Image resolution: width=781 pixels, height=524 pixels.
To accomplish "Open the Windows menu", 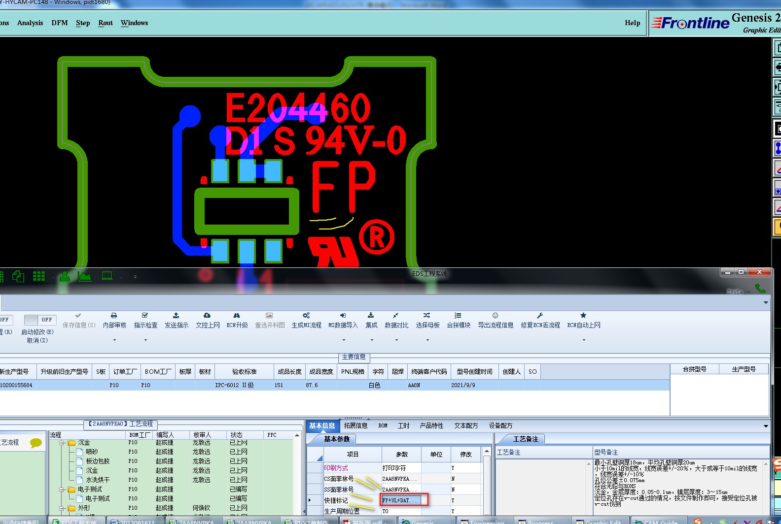I will tap(134, 23).
